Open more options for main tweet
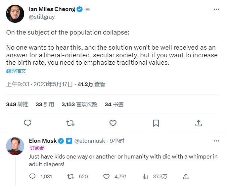This screenshot has height=186, width=229. point(216,9)
